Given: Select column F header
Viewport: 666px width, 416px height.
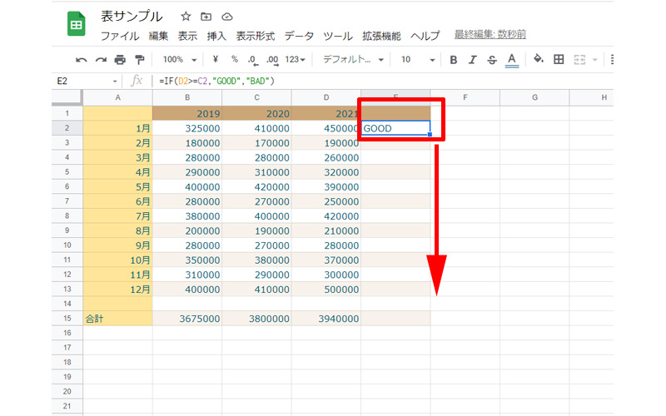Looking at the screenshot, I should point(465,97).
